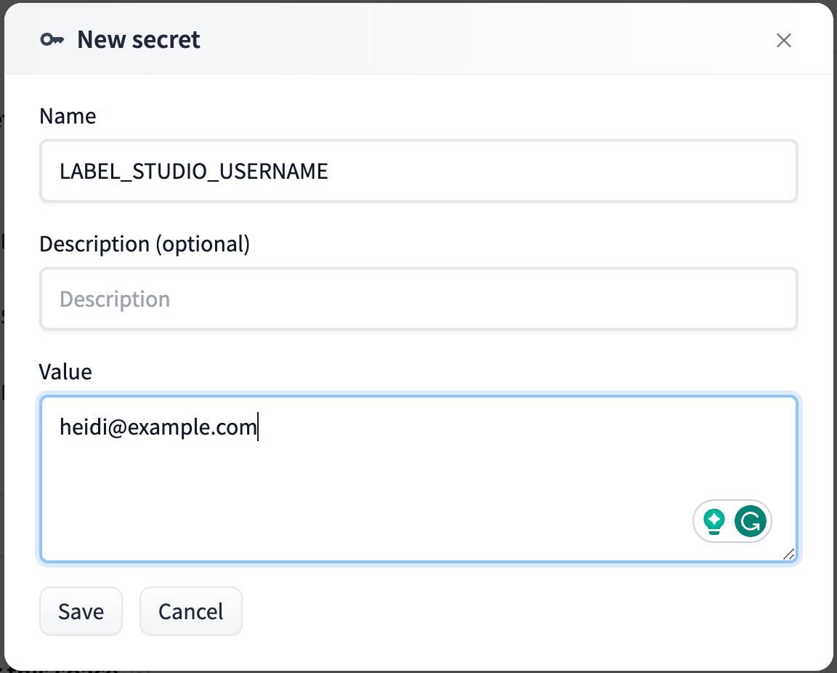The height and width of the screenshot is (673, 837).
Task: Click into the Description input field
Action: (x=418, y=299)
